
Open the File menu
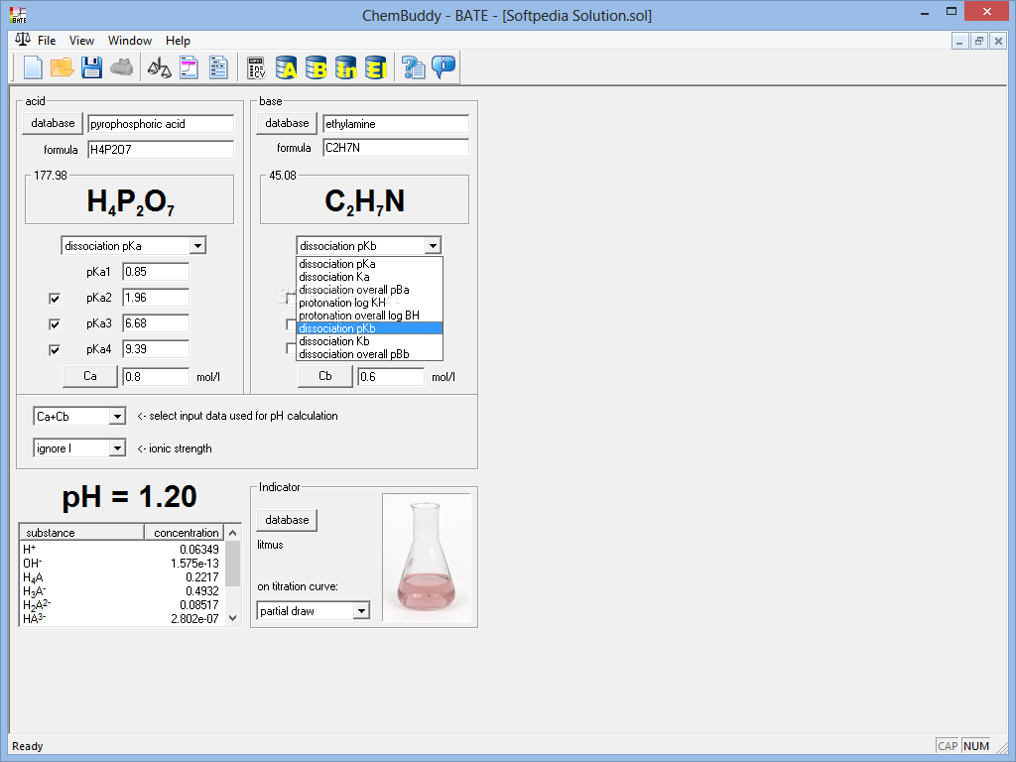pyautogui.click(x=47, y=40)
